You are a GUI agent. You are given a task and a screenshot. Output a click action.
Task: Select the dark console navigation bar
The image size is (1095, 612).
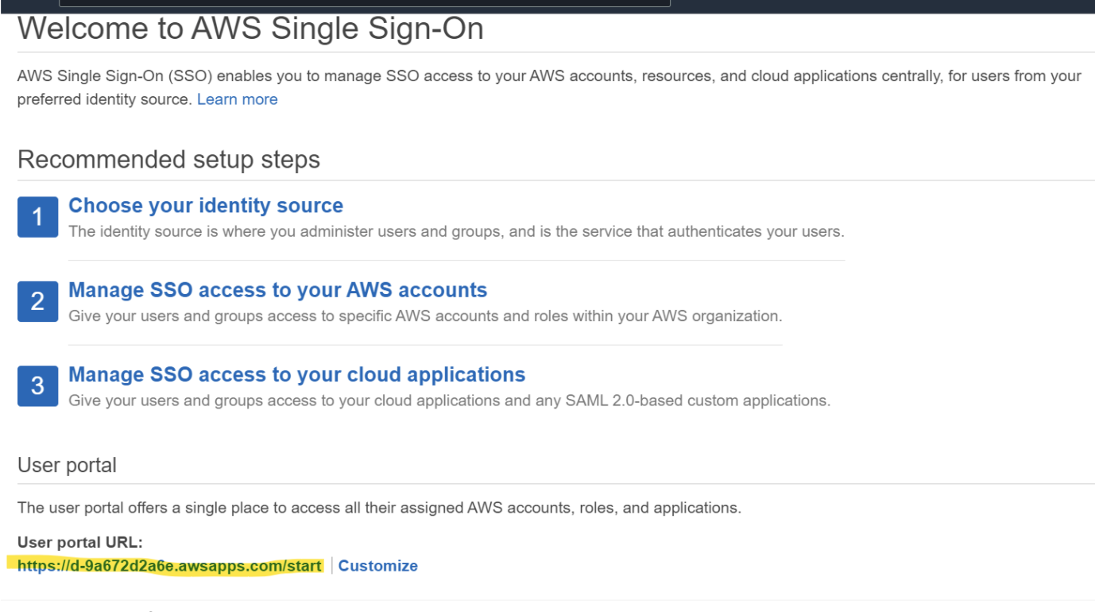tap(874, 6)
